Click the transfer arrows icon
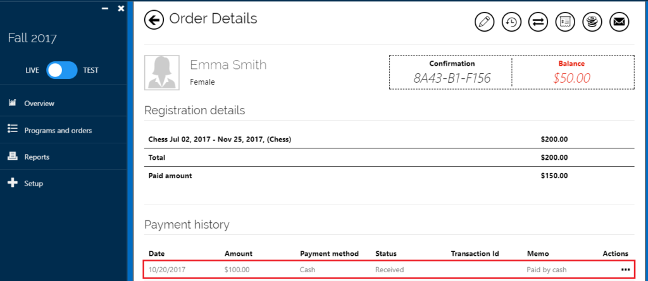The width and height of the screenshot is (648, 281). tap(538, 22)
